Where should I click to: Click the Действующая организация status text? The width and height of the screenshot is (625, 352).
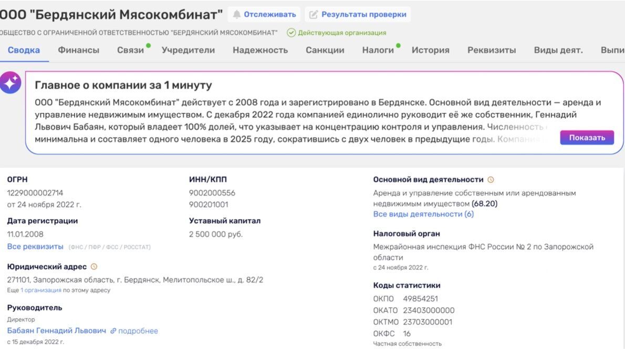(x=342, y=33)
